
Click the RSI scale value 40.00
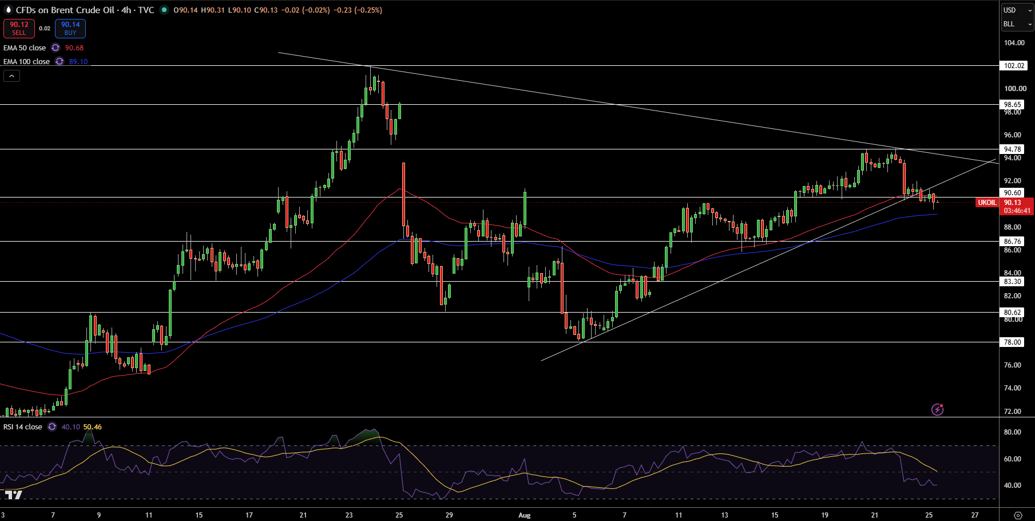pos(1013,486)
